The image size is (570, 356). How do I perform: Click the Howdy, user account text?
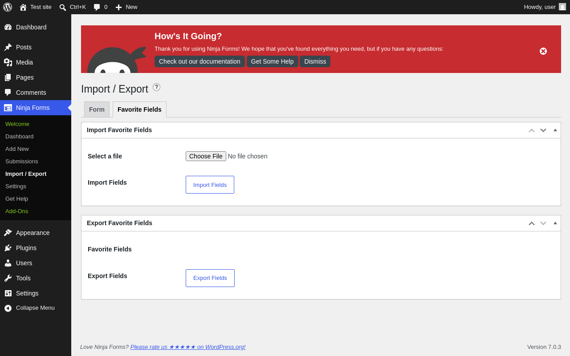(x=540, y=7)
